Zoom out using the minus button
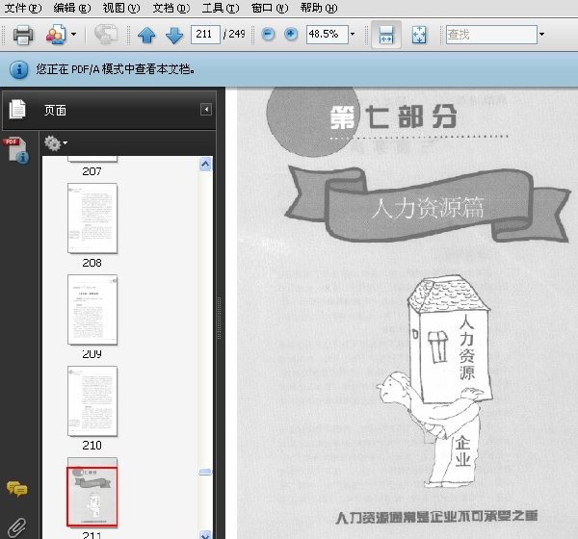The image size is (578, 539). pyautogui.click(x=268, y=35)
